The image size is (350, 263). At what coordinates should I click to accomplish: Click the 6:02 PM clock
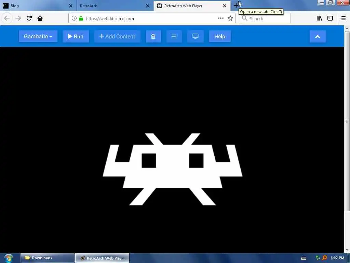337,258
